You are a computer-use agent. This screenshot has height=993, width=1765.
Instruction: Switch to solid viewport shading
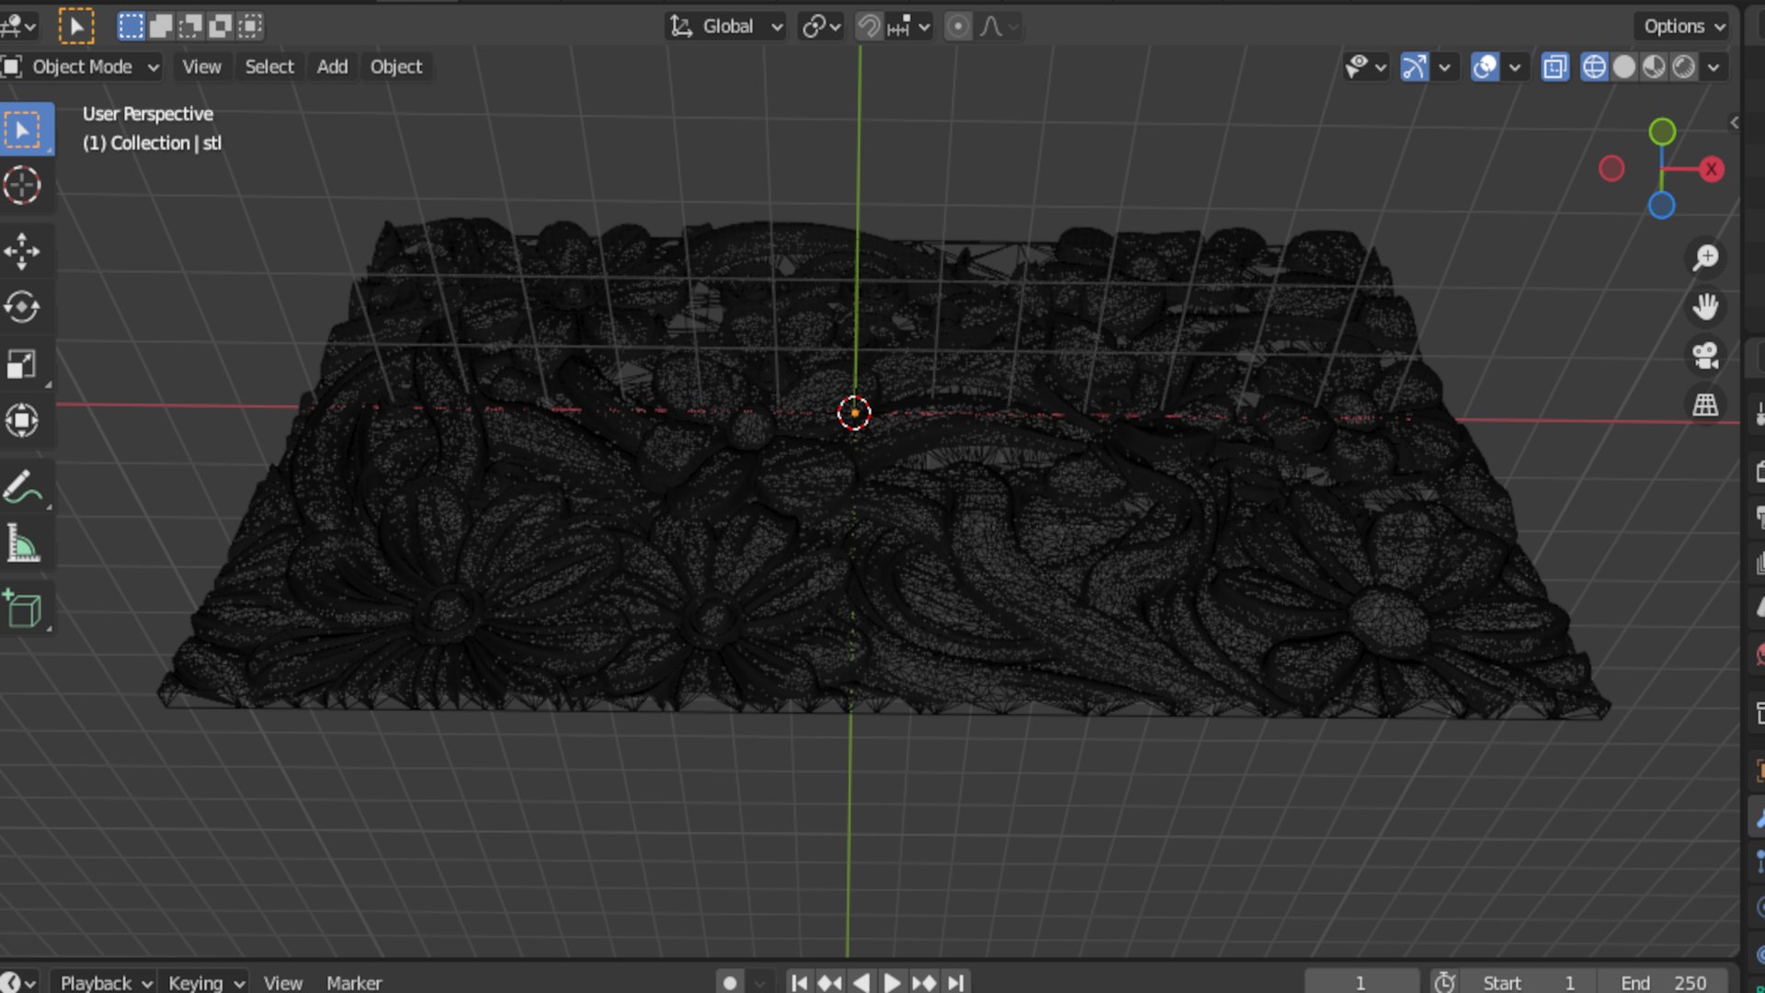coord(1624,67)
